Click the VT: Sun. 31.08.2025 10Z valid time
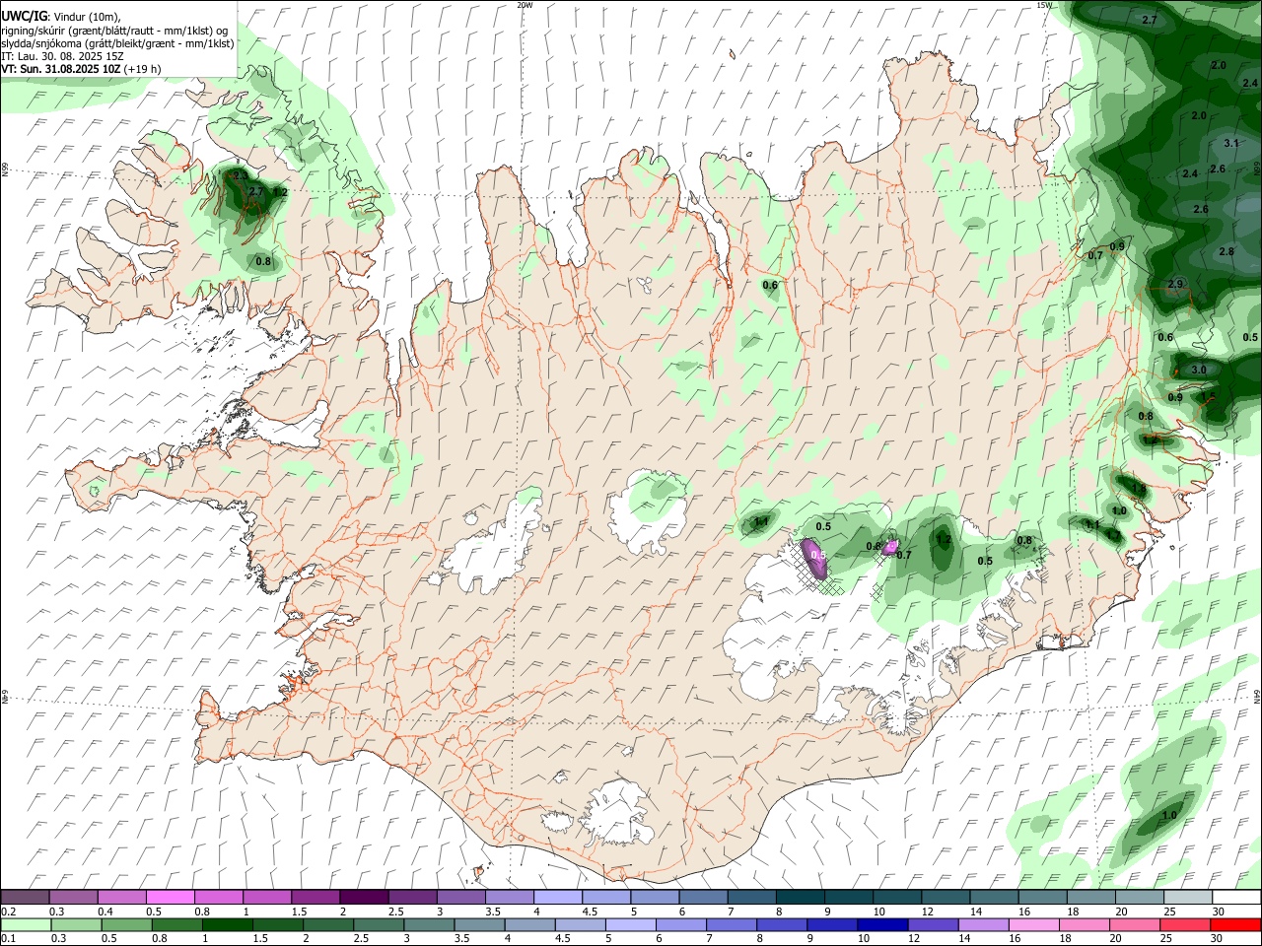 point(61,69)
